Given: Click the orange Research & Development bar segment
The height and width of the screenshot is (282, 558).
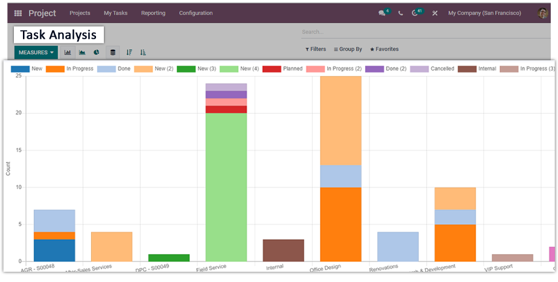Looking at the screenshot, I should (x=455, y=243).
